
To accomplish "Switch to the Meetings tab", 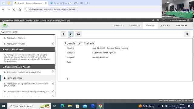I will (x=135, y=25).
